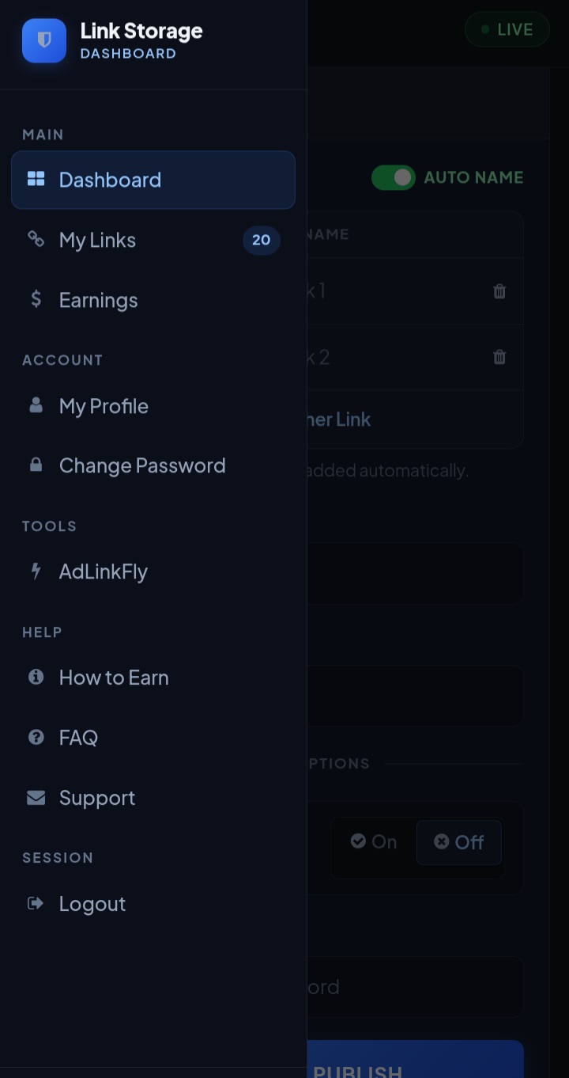
Task: Toggle the AUTO NAME switch
Action: pos(394,177)
